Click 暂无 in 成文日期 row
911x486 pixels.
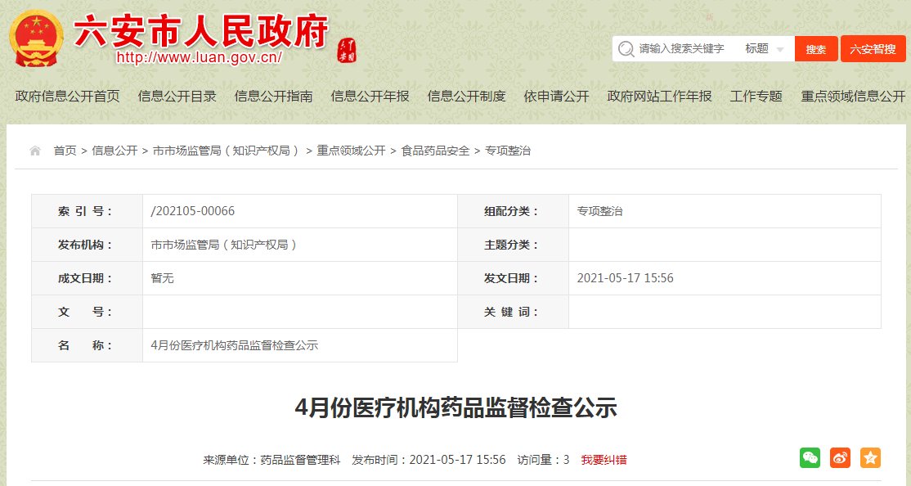point(162,278)
